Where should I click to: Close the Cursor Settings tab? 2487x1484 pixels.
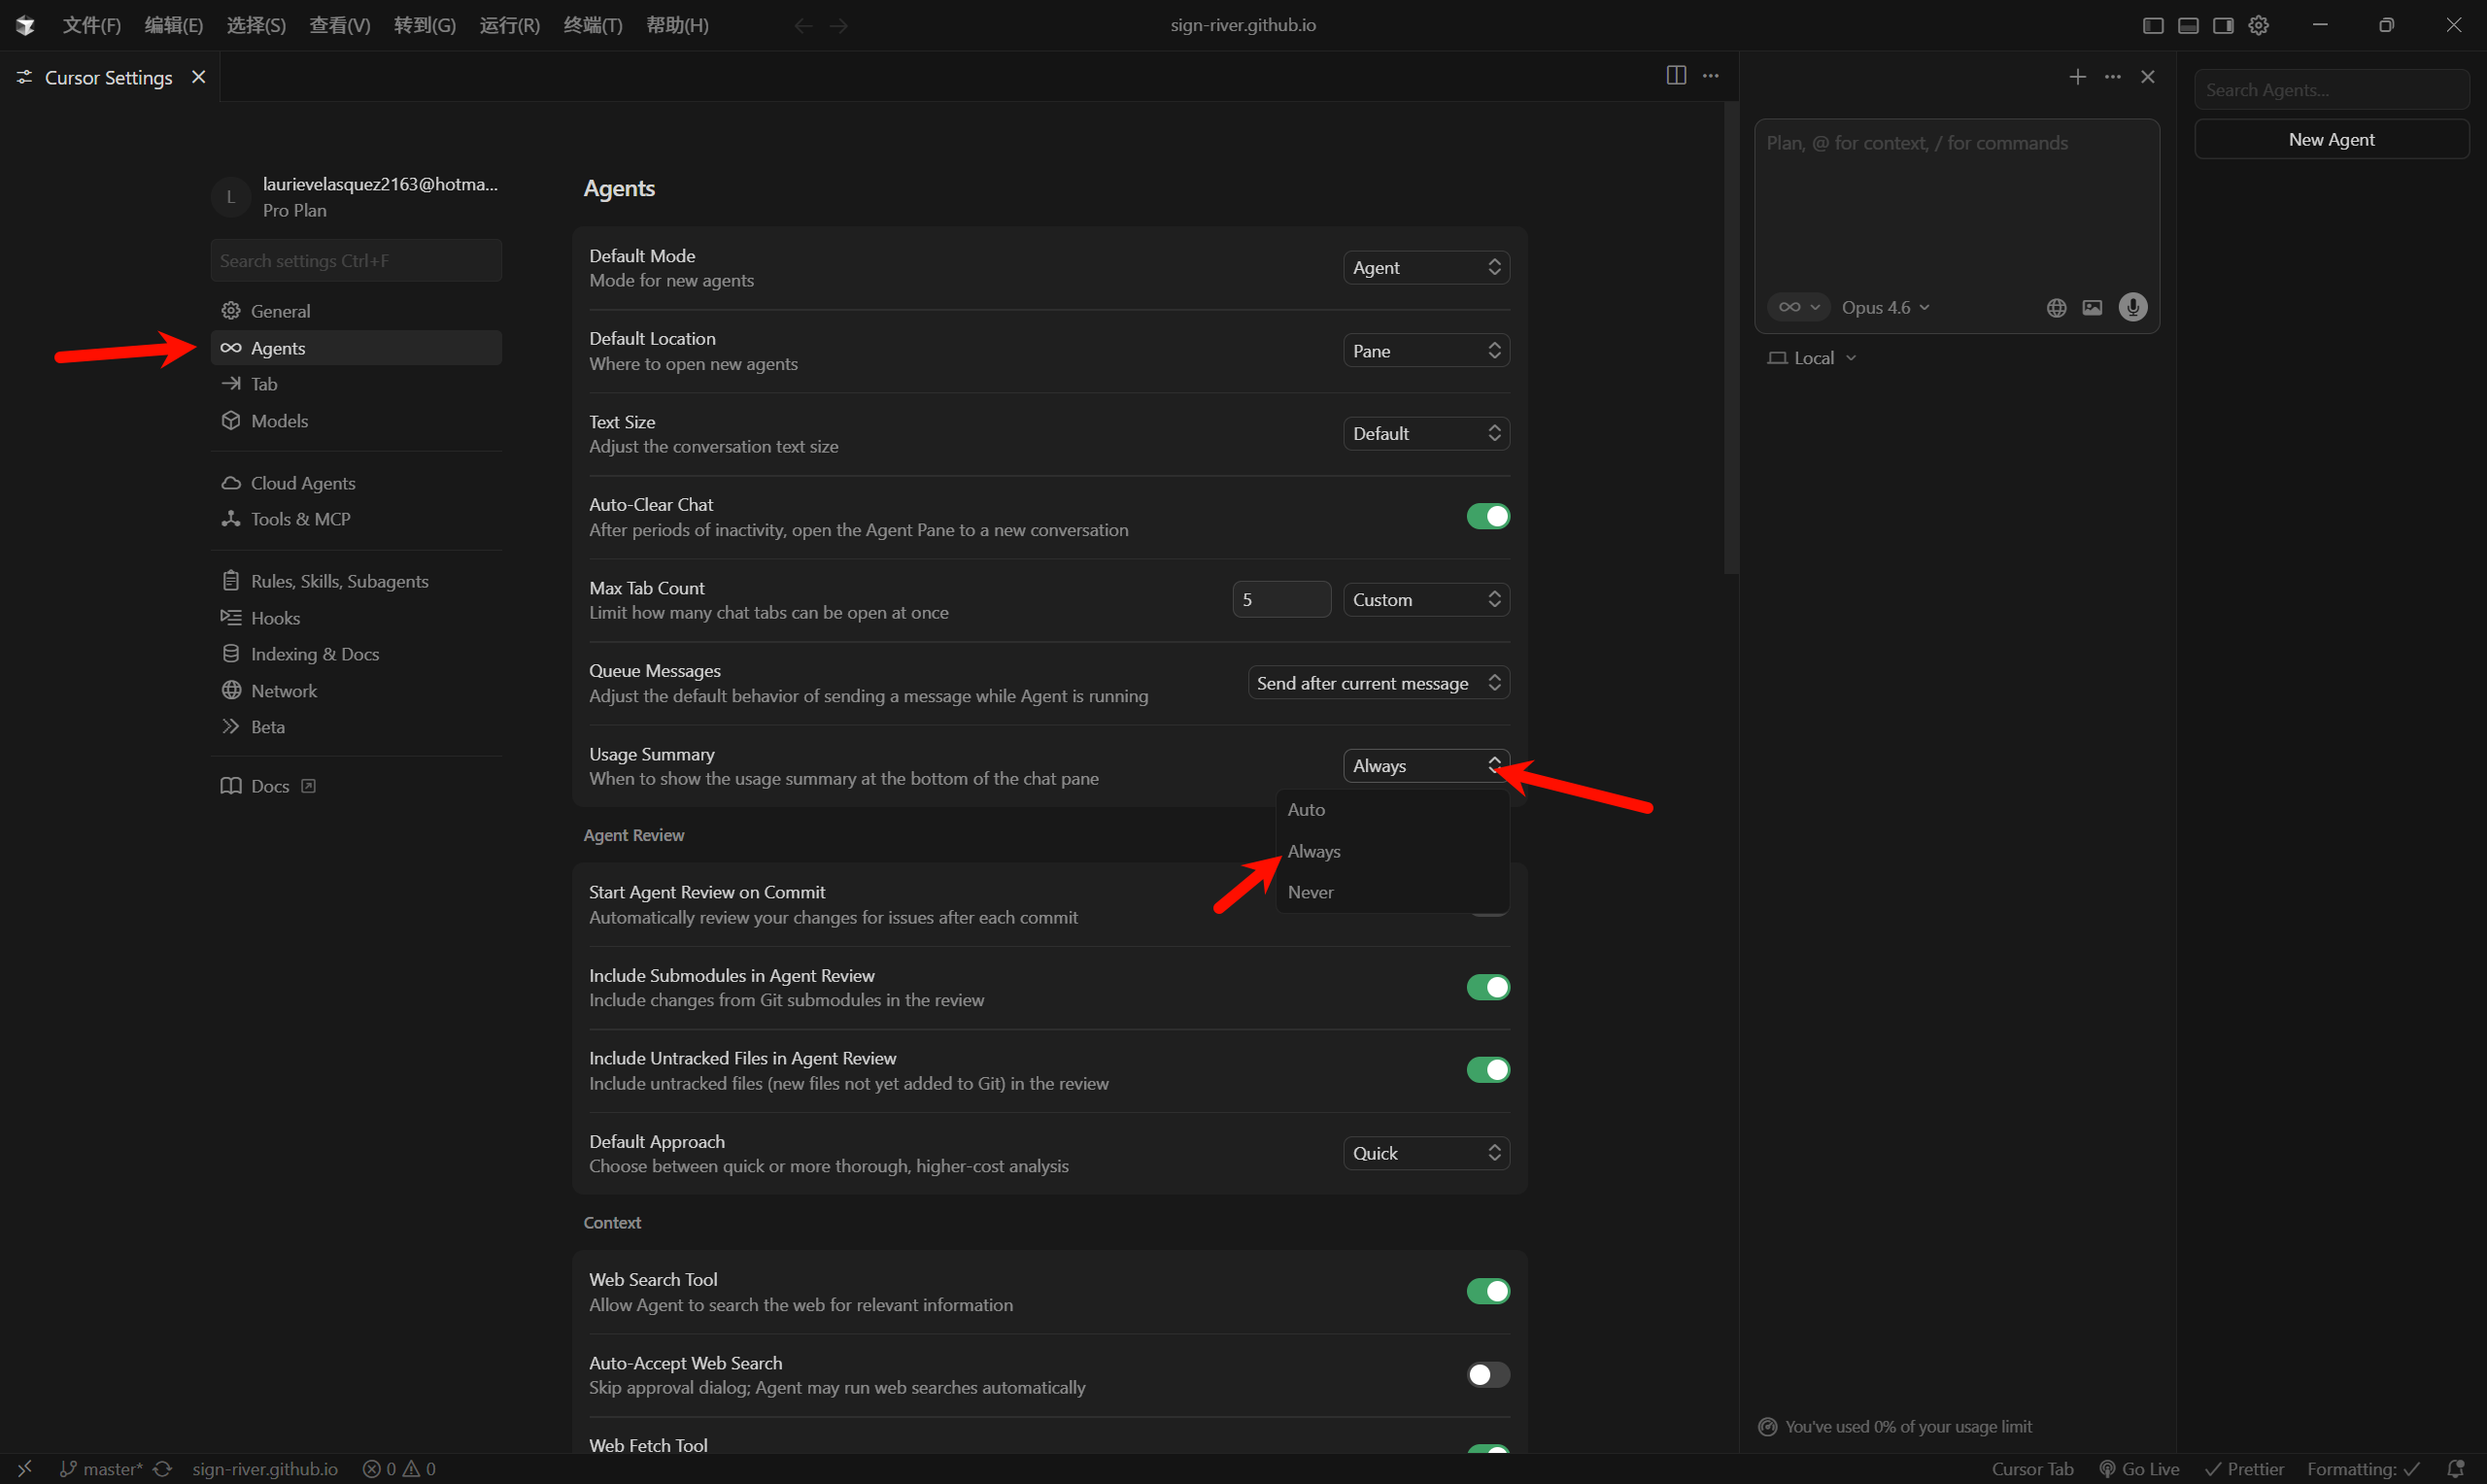click(x=199, y=77)
